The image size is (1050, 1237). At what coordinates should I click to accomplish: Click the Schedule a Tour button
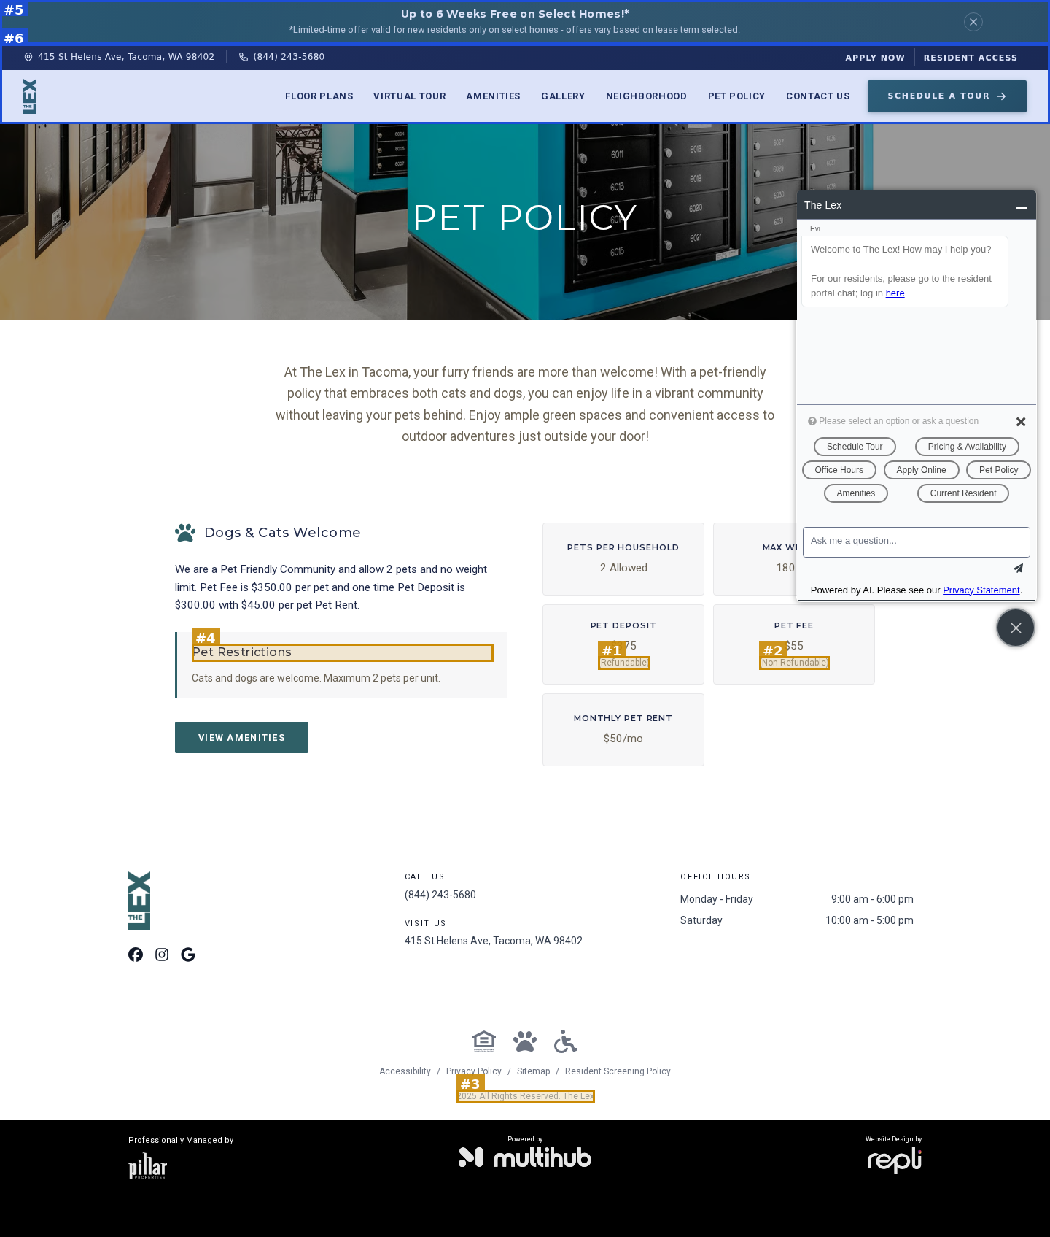[x=947, y=96]
